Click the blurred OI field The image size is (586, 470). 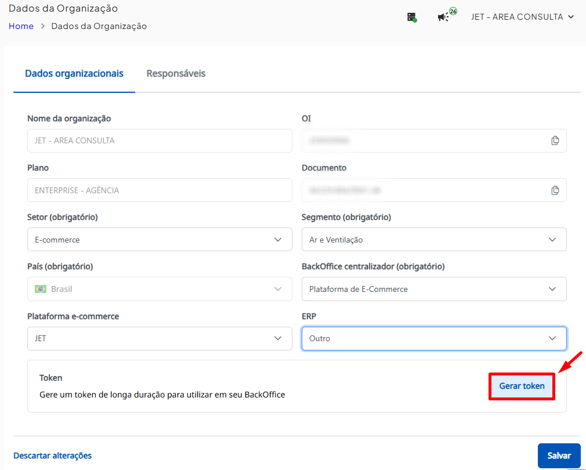(x=434, y=140)
